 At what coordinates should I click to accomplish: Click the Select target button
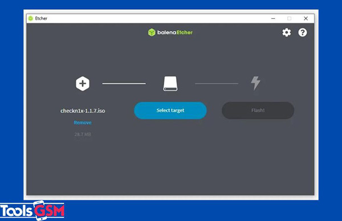170,110
